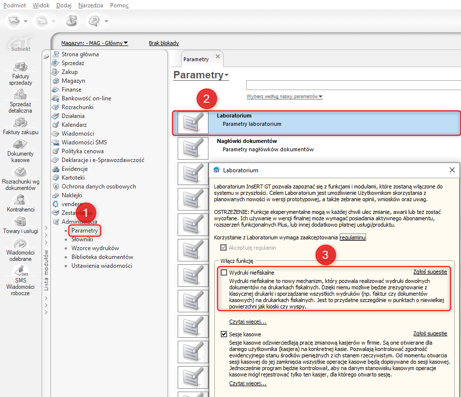Select Biblioteka dokumentów under Administracja
This screenshot has height=397, width=461.
tap(102, 257)
